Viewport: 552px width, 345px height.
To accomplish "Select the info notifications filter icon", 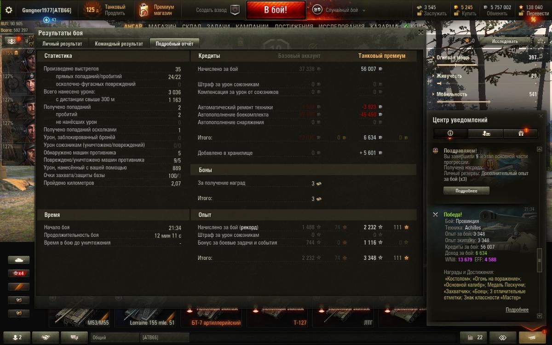I will point(450,133).
